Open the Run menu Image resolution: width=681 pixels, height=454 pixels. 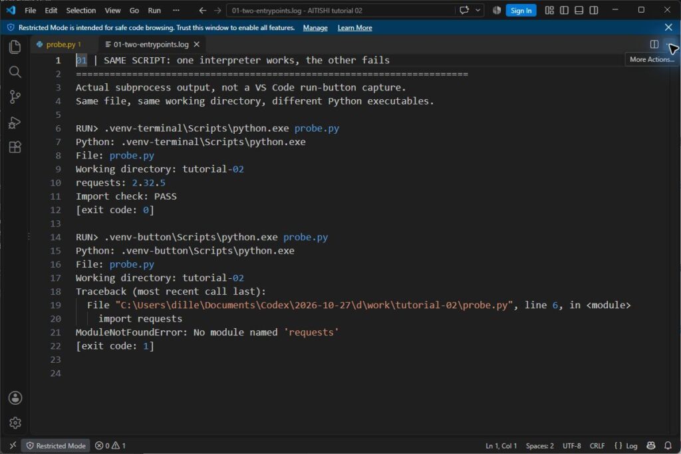point(154,11)
